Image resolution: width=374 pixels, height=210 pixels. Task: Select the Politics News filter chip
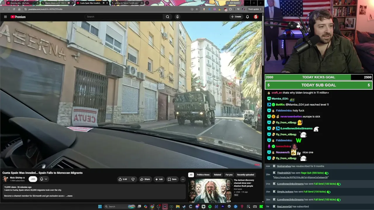click(x=203, y=175)
